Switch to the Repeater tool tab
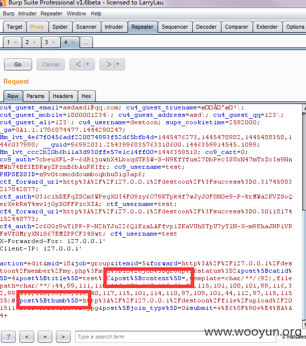The width and height of the screenshot is (306, 346). (x=142, y=27)
